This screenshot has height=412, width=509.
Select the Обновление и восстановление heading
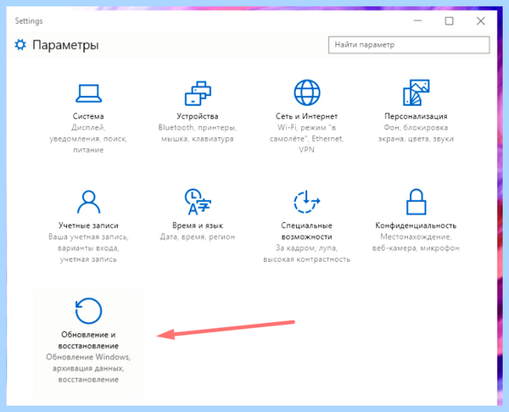click(88, 340)
